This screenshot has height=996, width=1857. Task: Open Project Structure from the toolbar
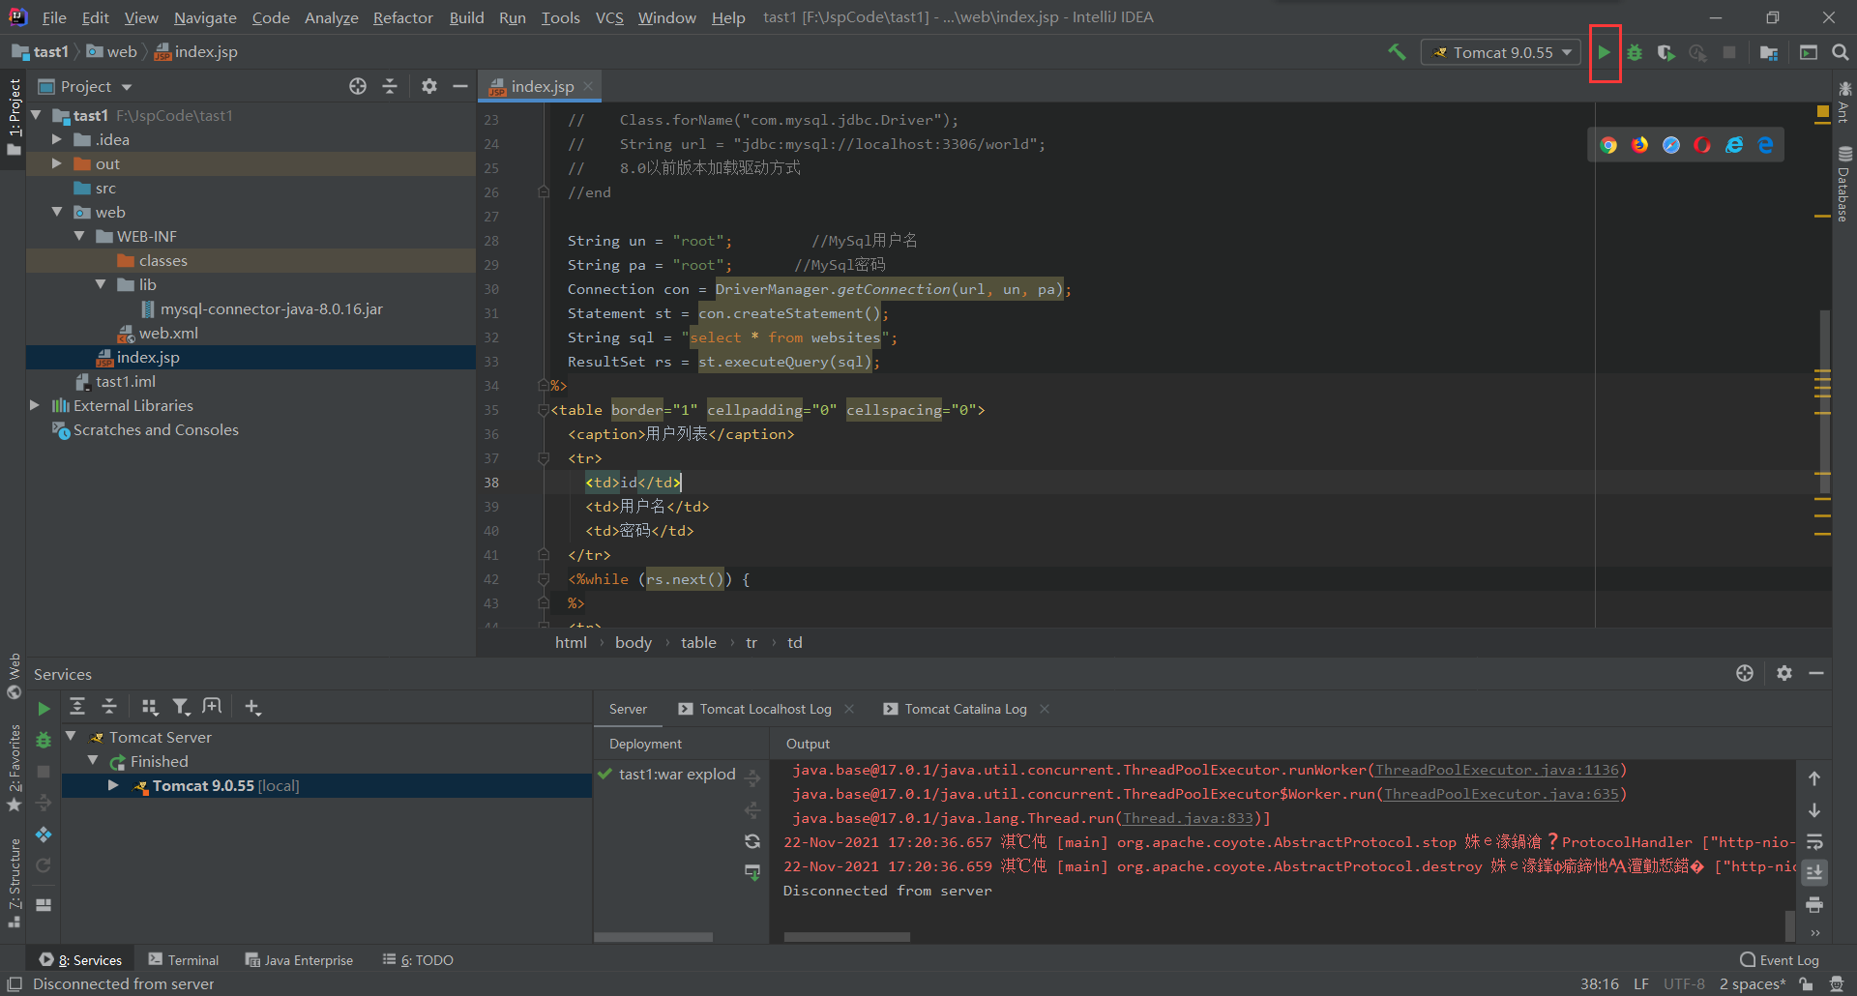(x=1769, y=52)
